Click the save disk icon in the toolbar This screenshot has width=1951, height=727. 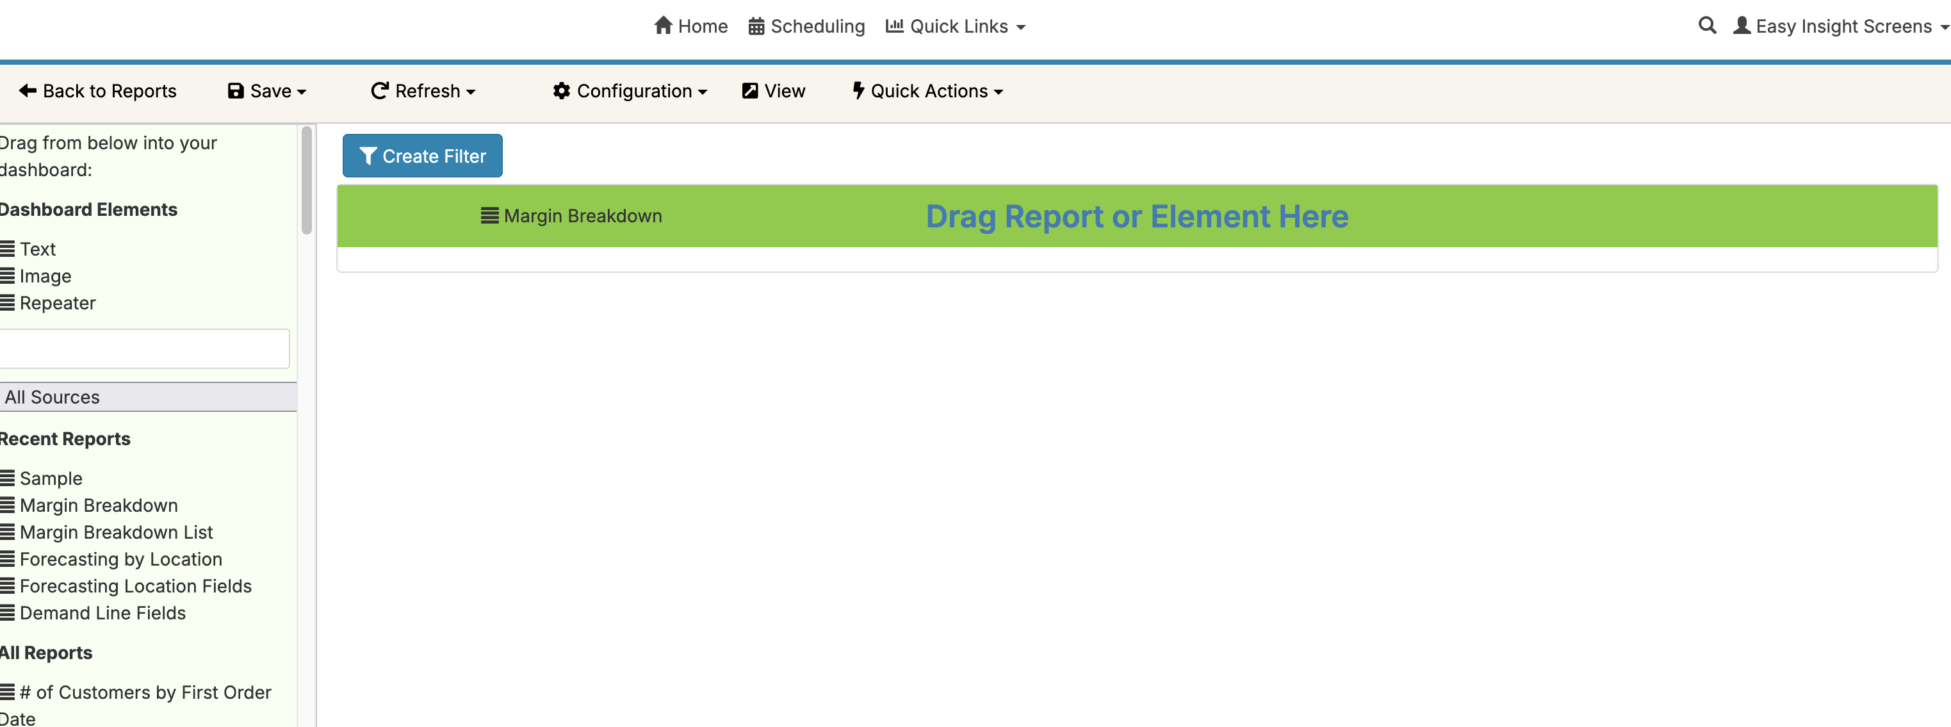[x=236, y=90]
